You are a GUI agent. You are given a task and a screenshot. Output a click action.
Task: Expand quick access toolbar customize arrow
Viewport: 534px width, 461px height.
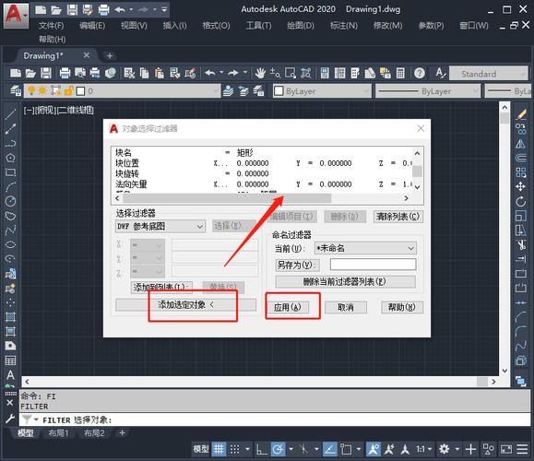pyautogui.click(x=164, y=9)
